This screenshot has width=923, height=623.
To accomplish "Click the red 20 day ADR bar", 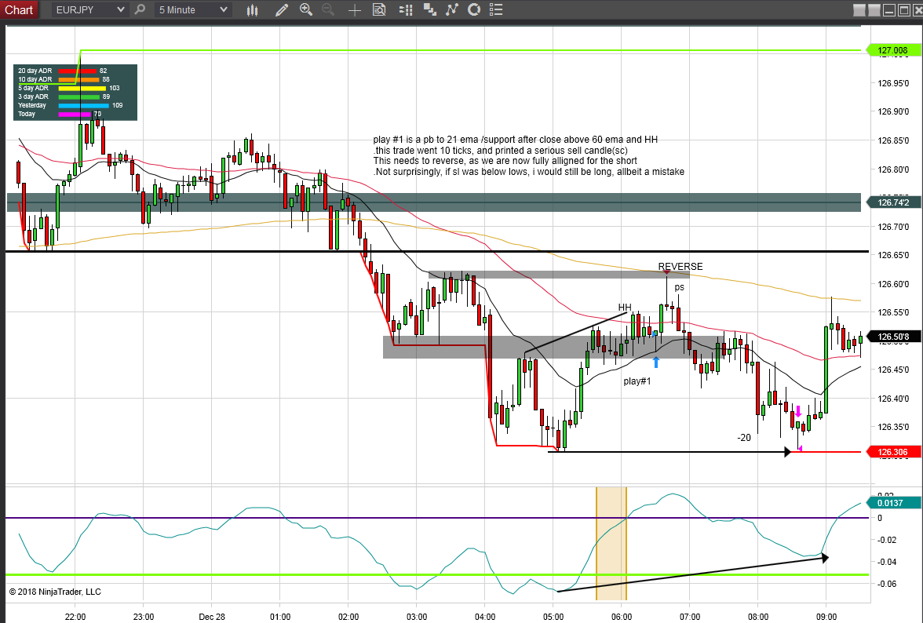I will click(x=77, y=71).
